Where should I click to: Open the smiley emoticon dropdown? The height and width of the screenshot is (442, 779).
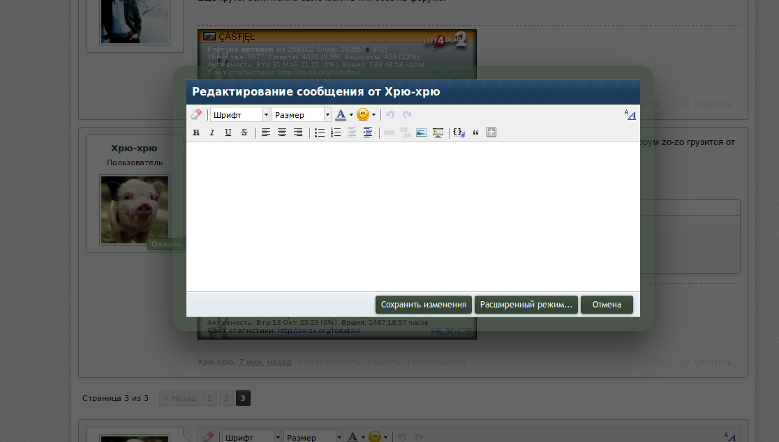pos(366,115)
